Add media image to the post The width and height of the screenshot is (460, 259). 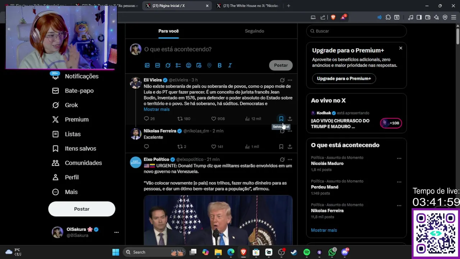(147, 65)
